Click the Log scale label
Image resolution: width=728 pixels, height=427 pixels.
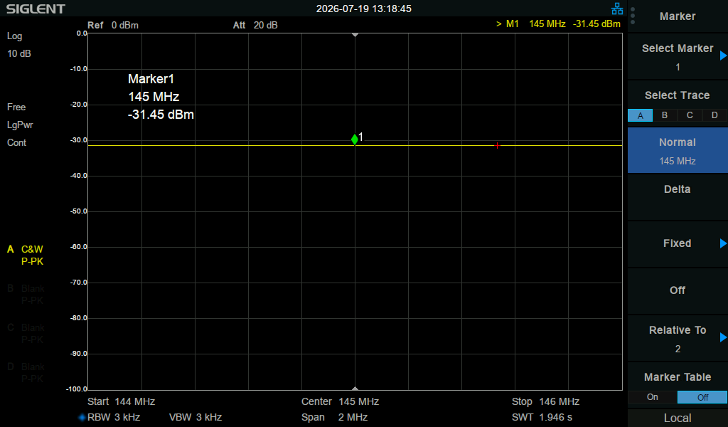point(14,36)
